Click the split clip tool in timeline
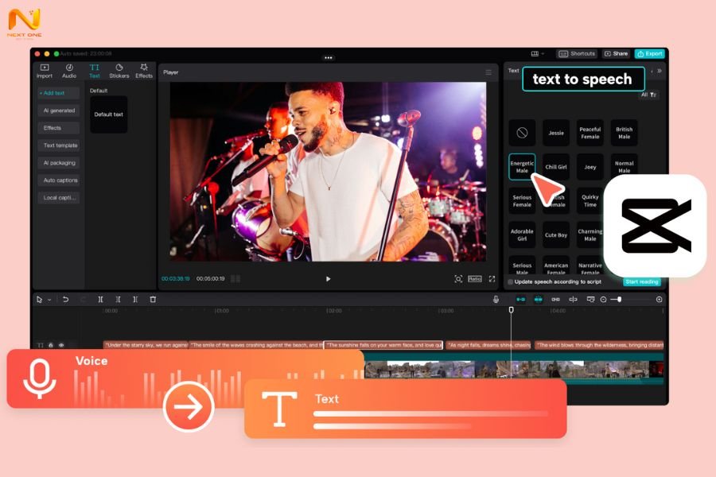 click(100, 300)
